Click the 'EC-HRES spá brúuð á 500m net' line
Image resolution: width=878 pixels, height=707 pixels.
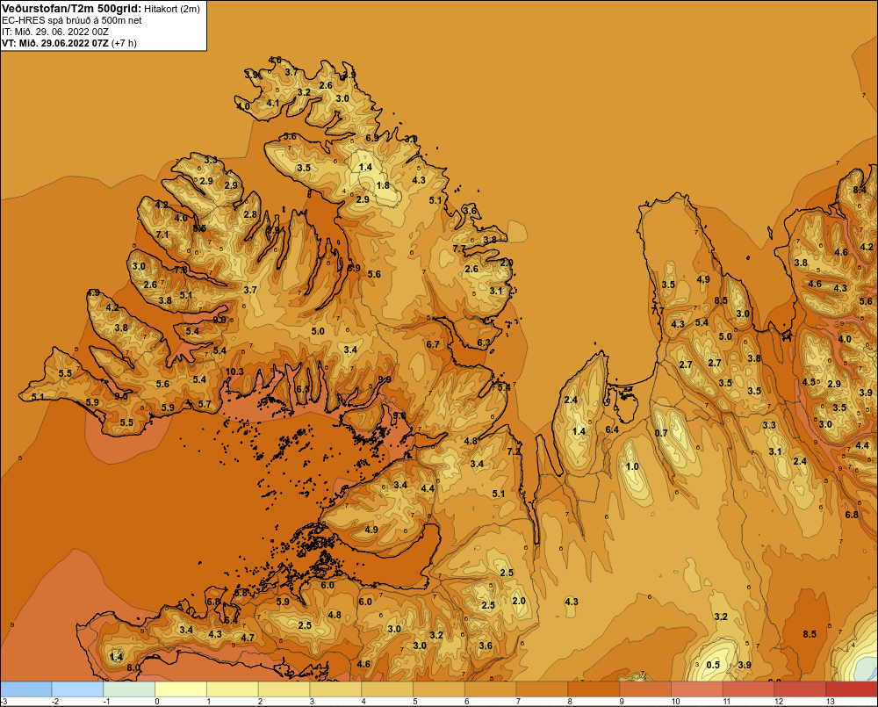(72, 20)
